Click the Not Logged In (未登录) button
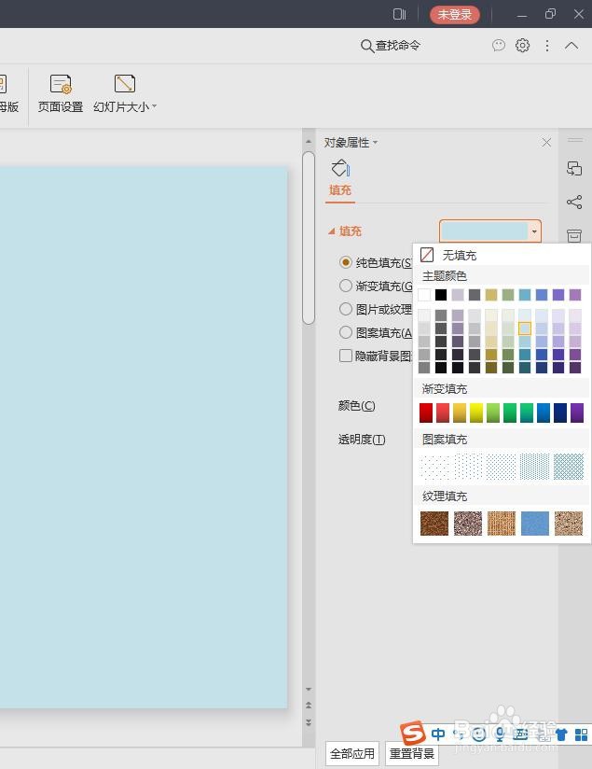Screen dimensions: 592x769 coord(455,15)
